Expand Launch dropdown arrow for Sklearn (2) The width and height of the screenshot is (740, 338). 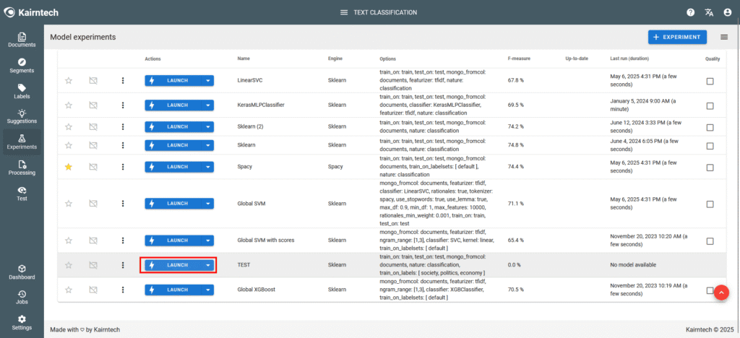click(x=208, y=126)
